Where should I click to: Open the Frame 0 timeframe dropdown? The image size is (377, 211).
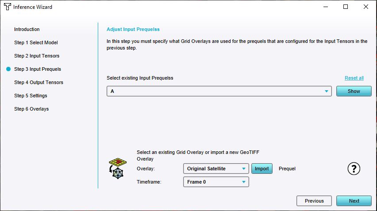(216, 182)
